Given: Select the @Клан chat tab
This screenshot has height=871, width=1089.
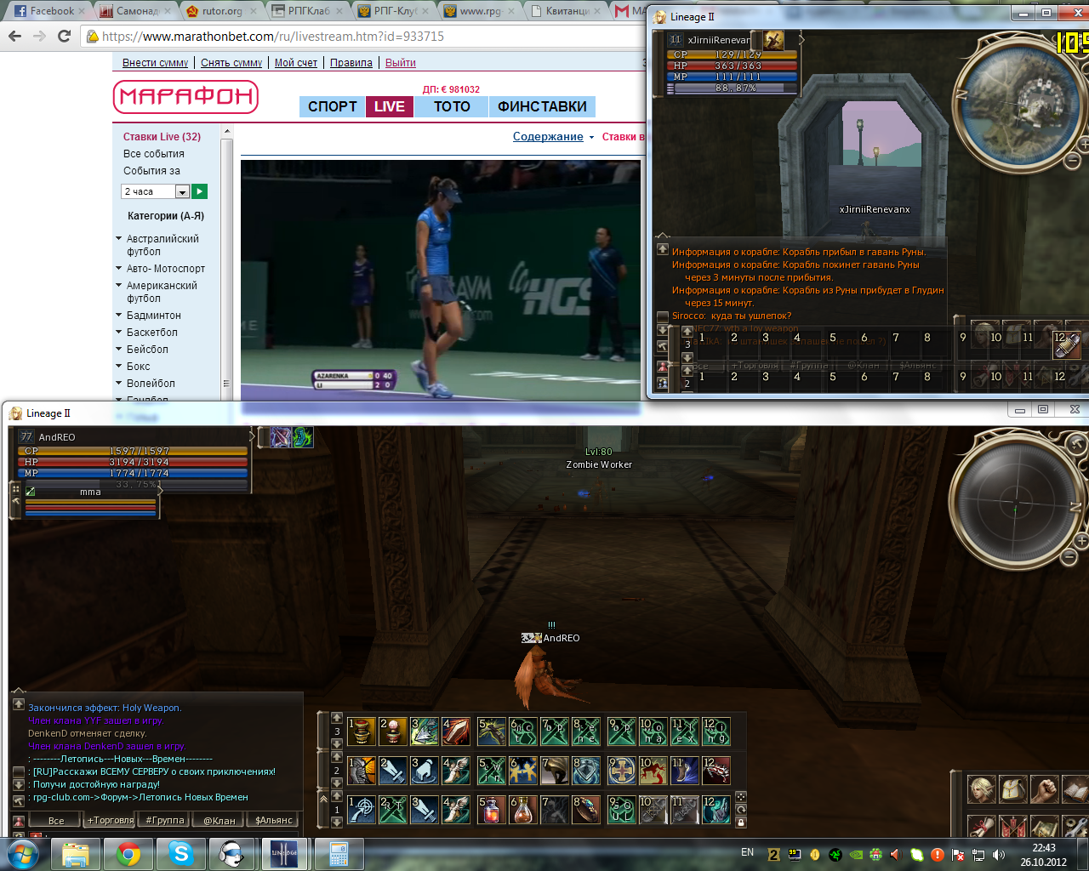Looking at the screenshot, I should point(220,820).
